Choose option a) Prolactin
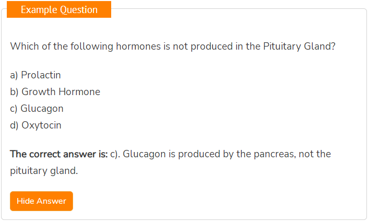The image size is (368, 221). (35, 75)
